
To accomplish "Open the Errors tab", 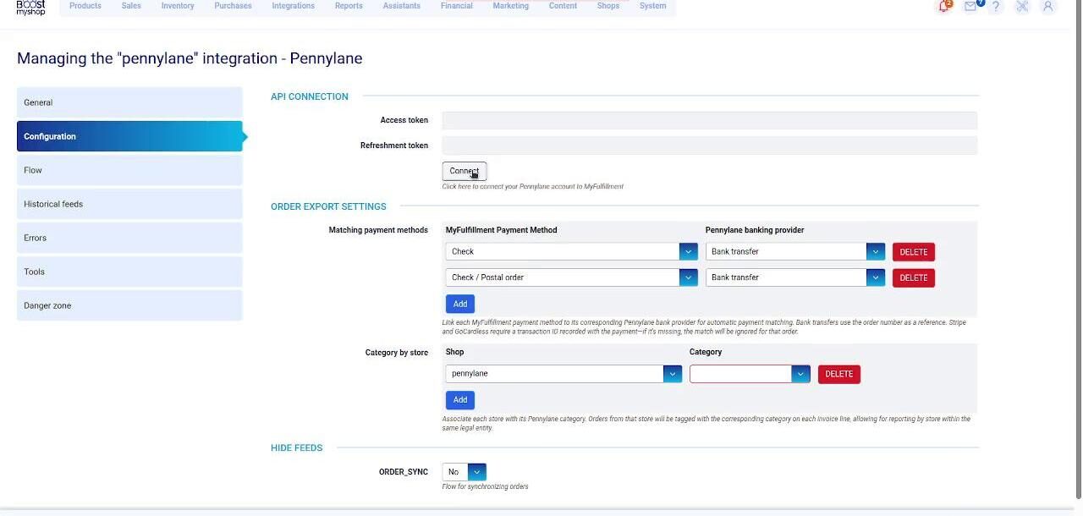I will click(129, 238).
